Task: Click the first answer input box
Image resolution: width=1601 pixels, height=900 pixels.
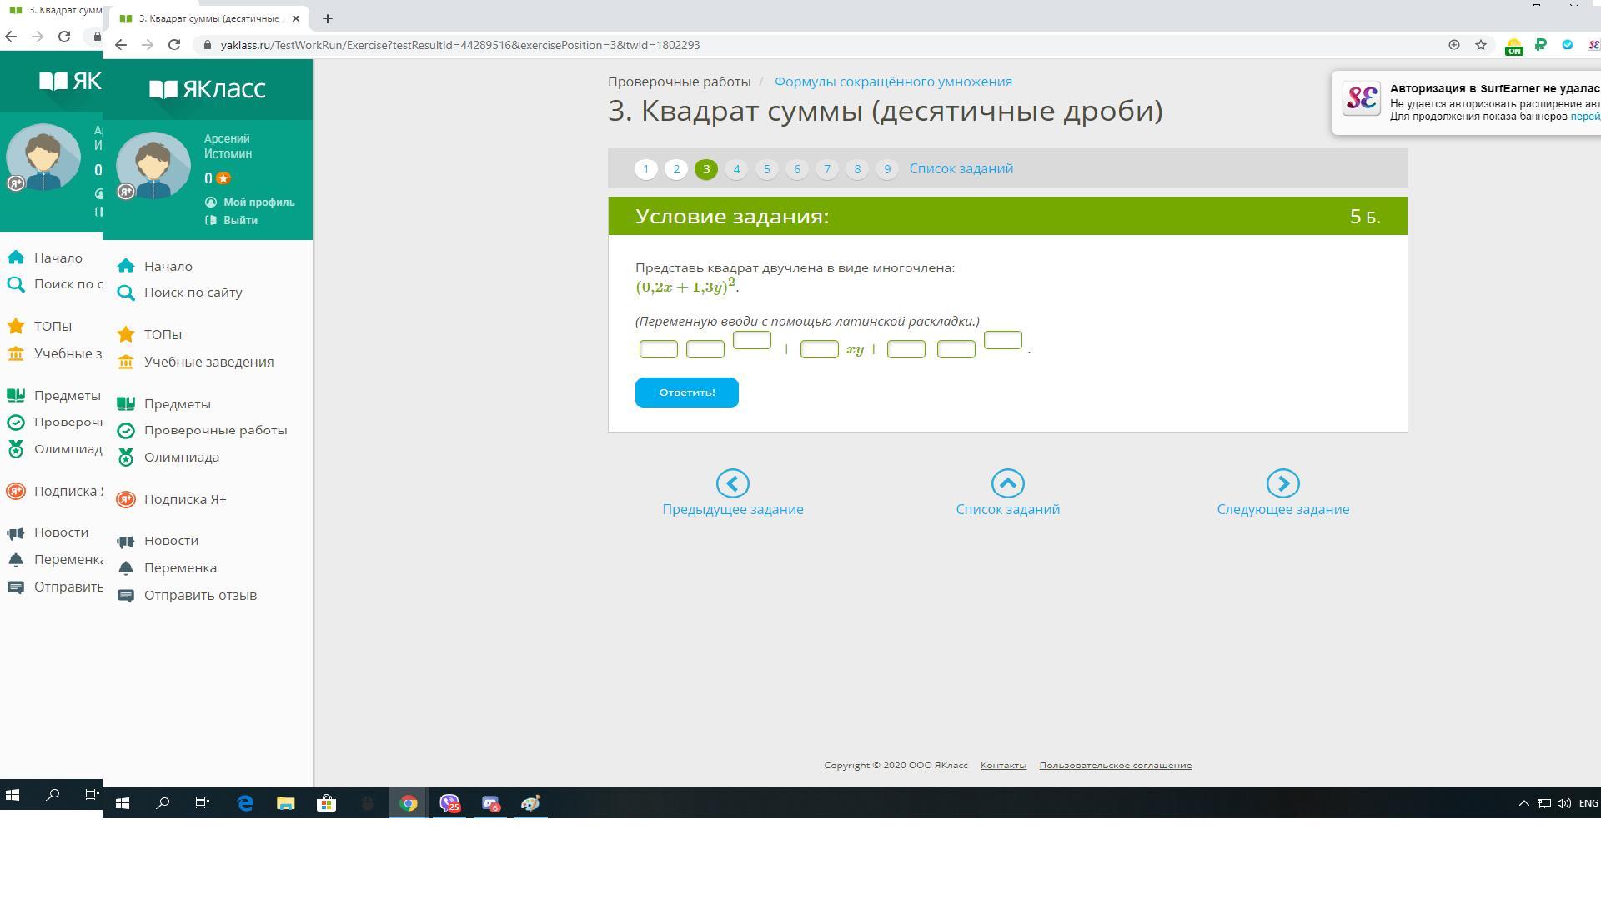Action: [658, 349]
